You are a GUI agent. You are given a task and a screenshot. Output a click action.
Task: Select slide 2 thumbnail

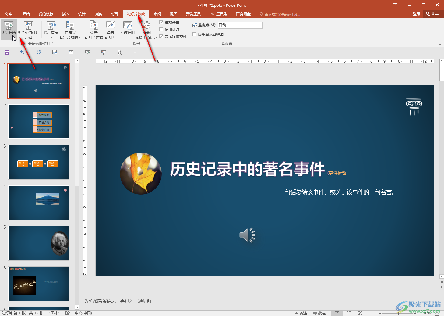tap(38, 121)
